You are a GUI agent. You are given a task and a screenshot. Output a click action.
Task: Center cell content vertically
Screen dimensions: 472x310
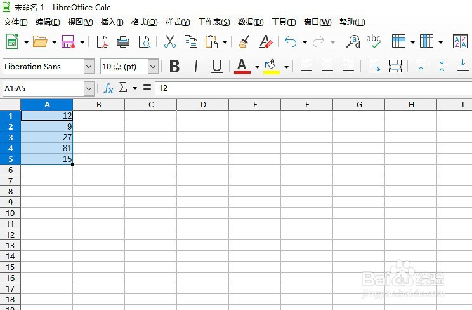pyautogui.click(x=442, y=66)
